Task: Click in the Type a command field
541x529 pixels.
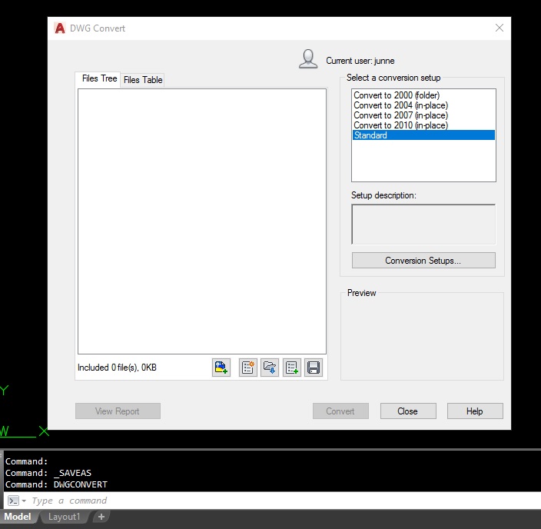Action: tap(283, 501)
